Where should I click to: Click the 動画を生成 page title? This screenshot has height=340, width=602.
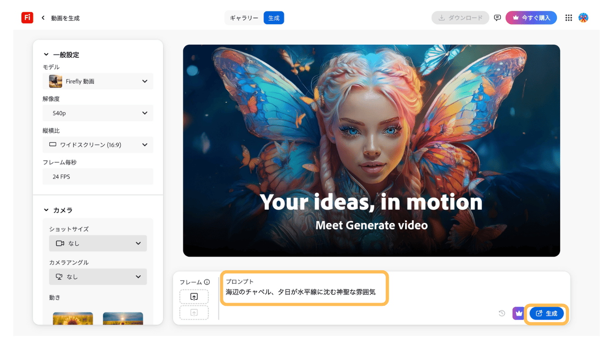point(65,18)
